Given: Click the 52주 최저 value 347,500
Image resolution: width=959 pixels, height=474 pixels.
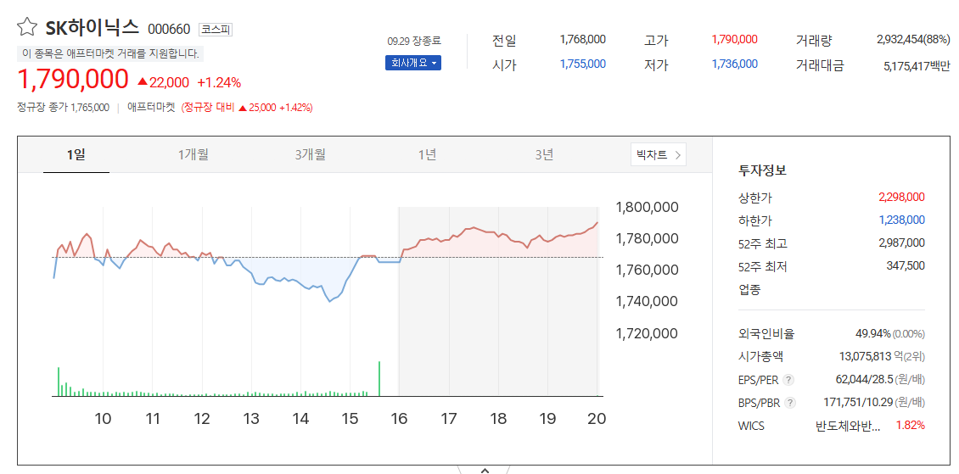Looking at the screenshot, I should (906, 265).
